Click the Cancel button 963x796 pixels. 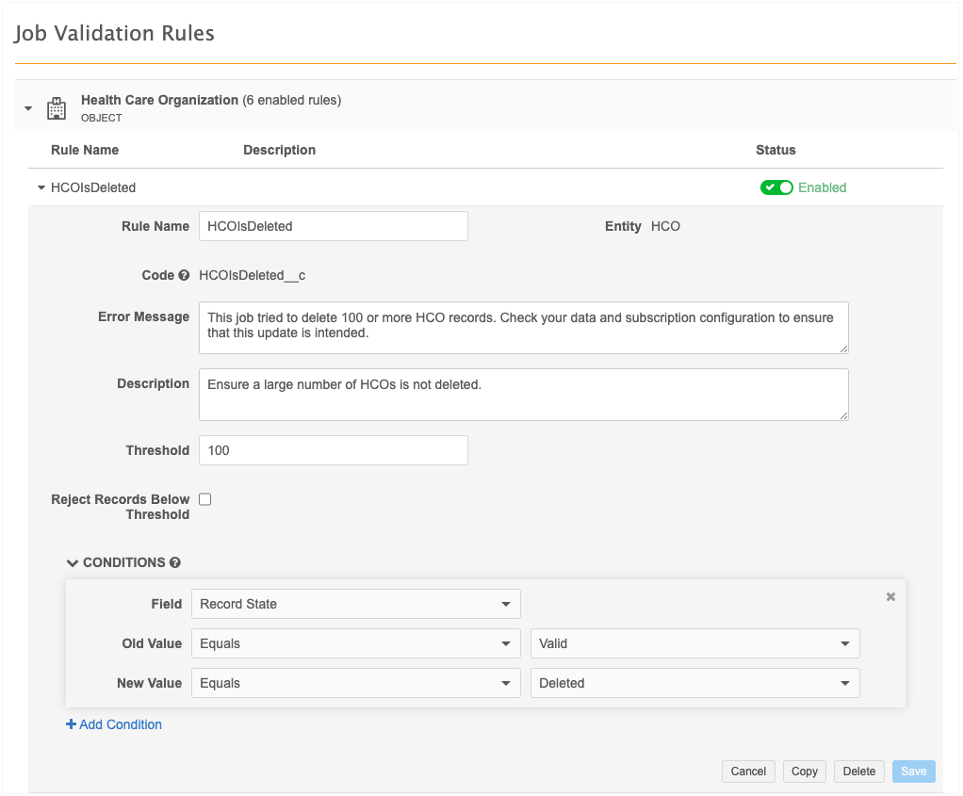point(748,771)
